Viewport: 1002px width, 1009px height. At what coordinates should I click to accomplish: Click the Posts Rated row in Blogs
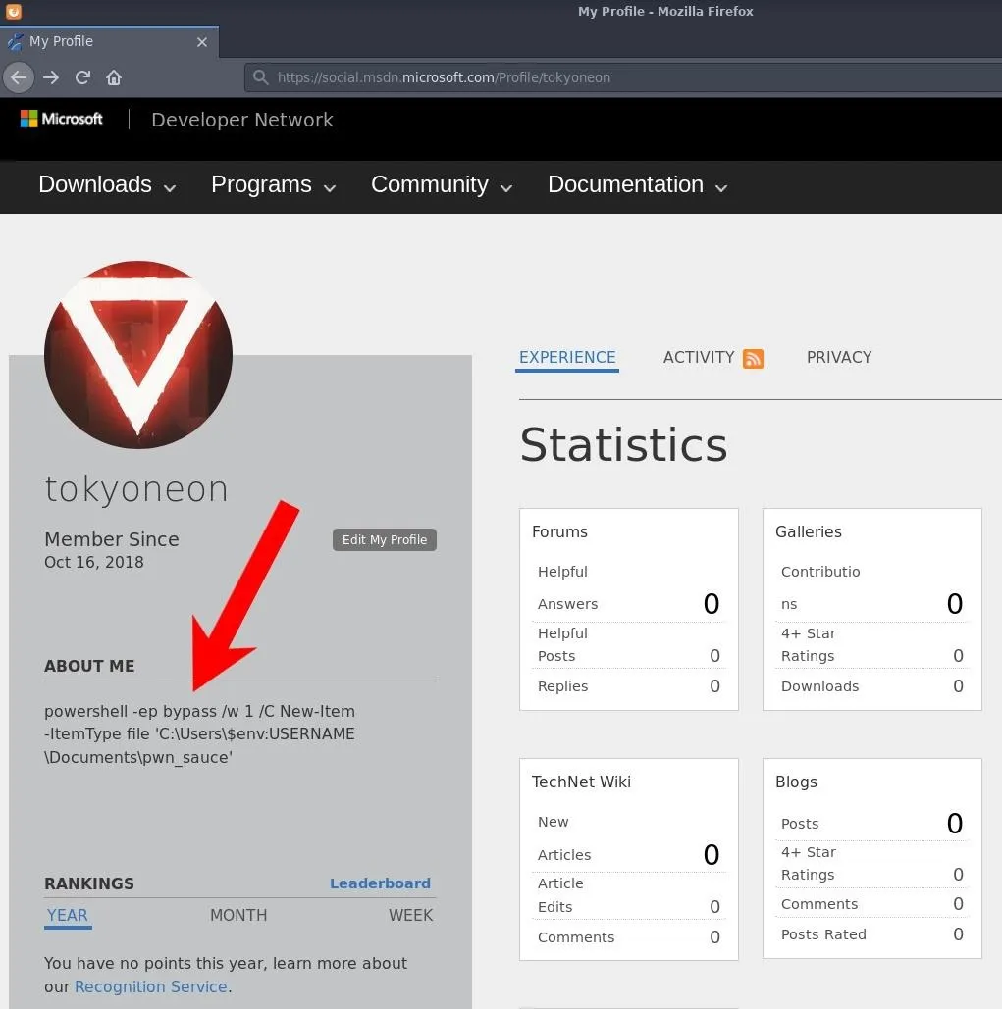coord(871,934)
